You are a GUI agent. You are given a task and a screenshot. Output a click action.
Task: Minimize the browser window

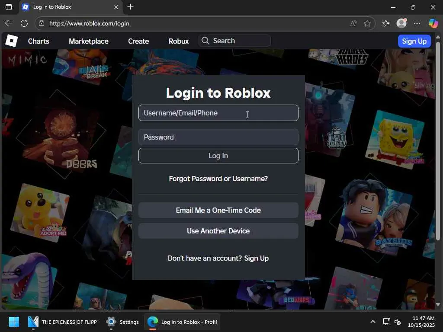393,7
